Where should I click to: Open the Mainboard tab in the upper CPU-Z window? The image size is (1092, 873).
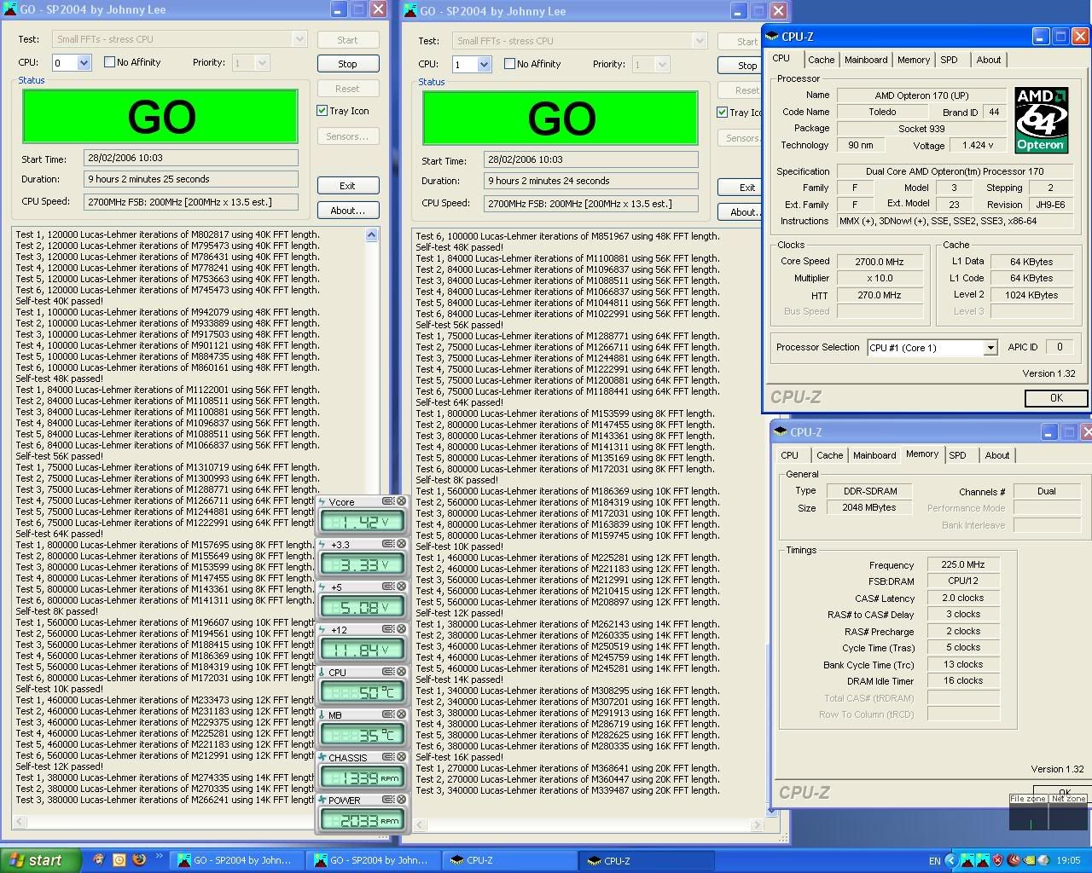[866, 60]
